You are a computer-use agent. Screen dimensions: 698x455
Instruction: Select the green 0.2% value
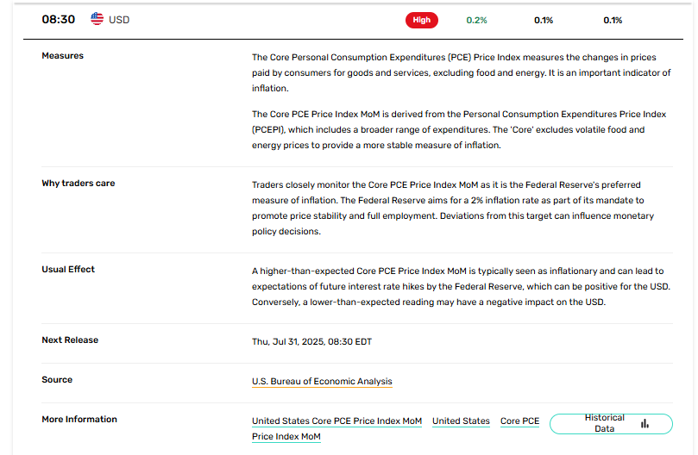coord(476,20)
